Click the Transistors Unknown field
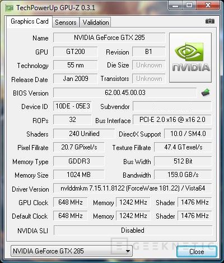This screenshot has width=224, height=263. pyautogui.click(x=149, y=79)
